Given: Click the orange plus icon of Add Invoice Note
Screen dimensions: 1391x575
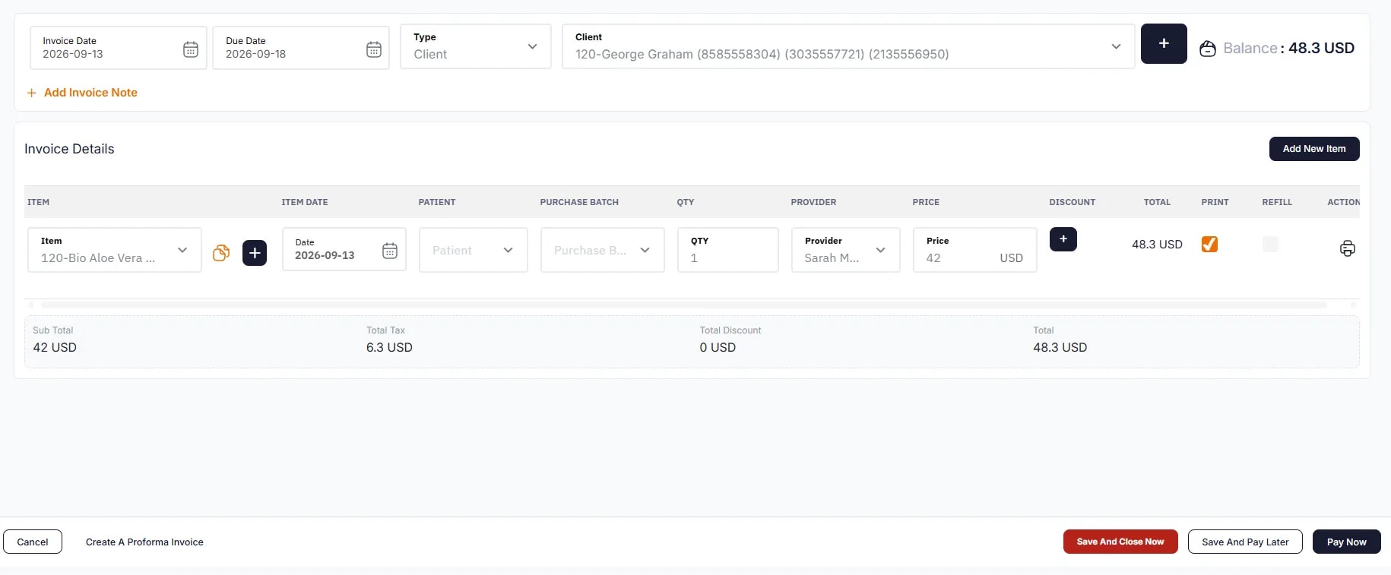Looking at the screenshot, I should [32, 93].
